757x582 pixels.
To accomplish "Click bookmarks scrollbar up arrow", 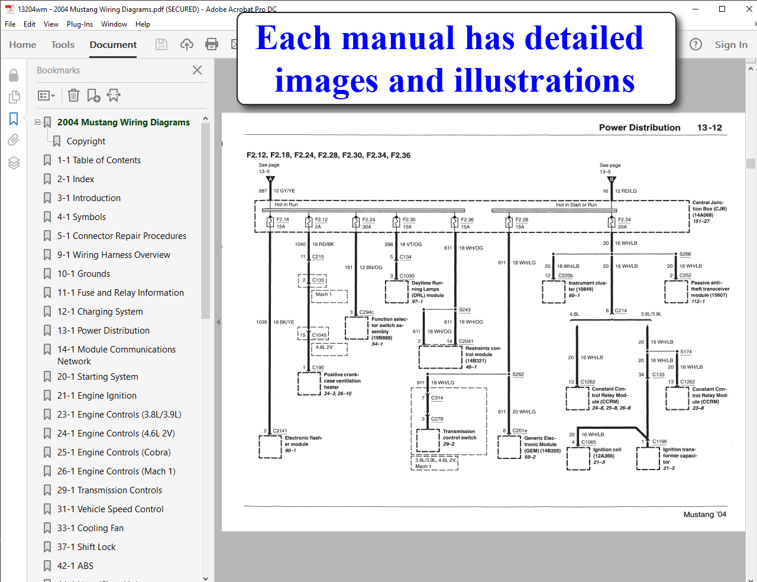I will pos(205,118).
